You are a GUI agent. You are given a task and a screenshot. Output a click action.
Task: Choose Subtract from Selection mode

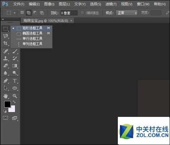35,12
